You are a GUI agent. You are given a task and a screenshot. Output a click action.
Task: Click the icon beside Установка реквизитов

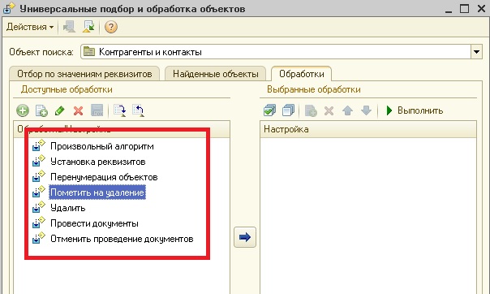pos(39,161)
